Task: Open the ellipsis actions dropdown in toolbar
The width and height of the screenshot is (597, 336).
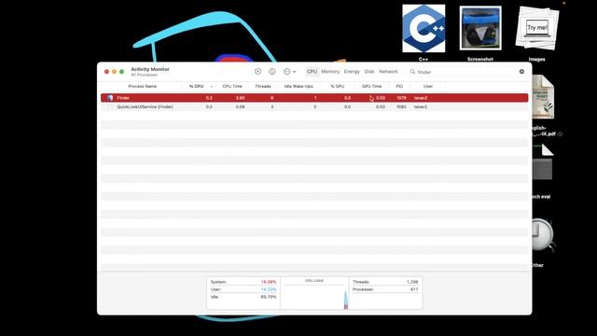Action: 289,72
